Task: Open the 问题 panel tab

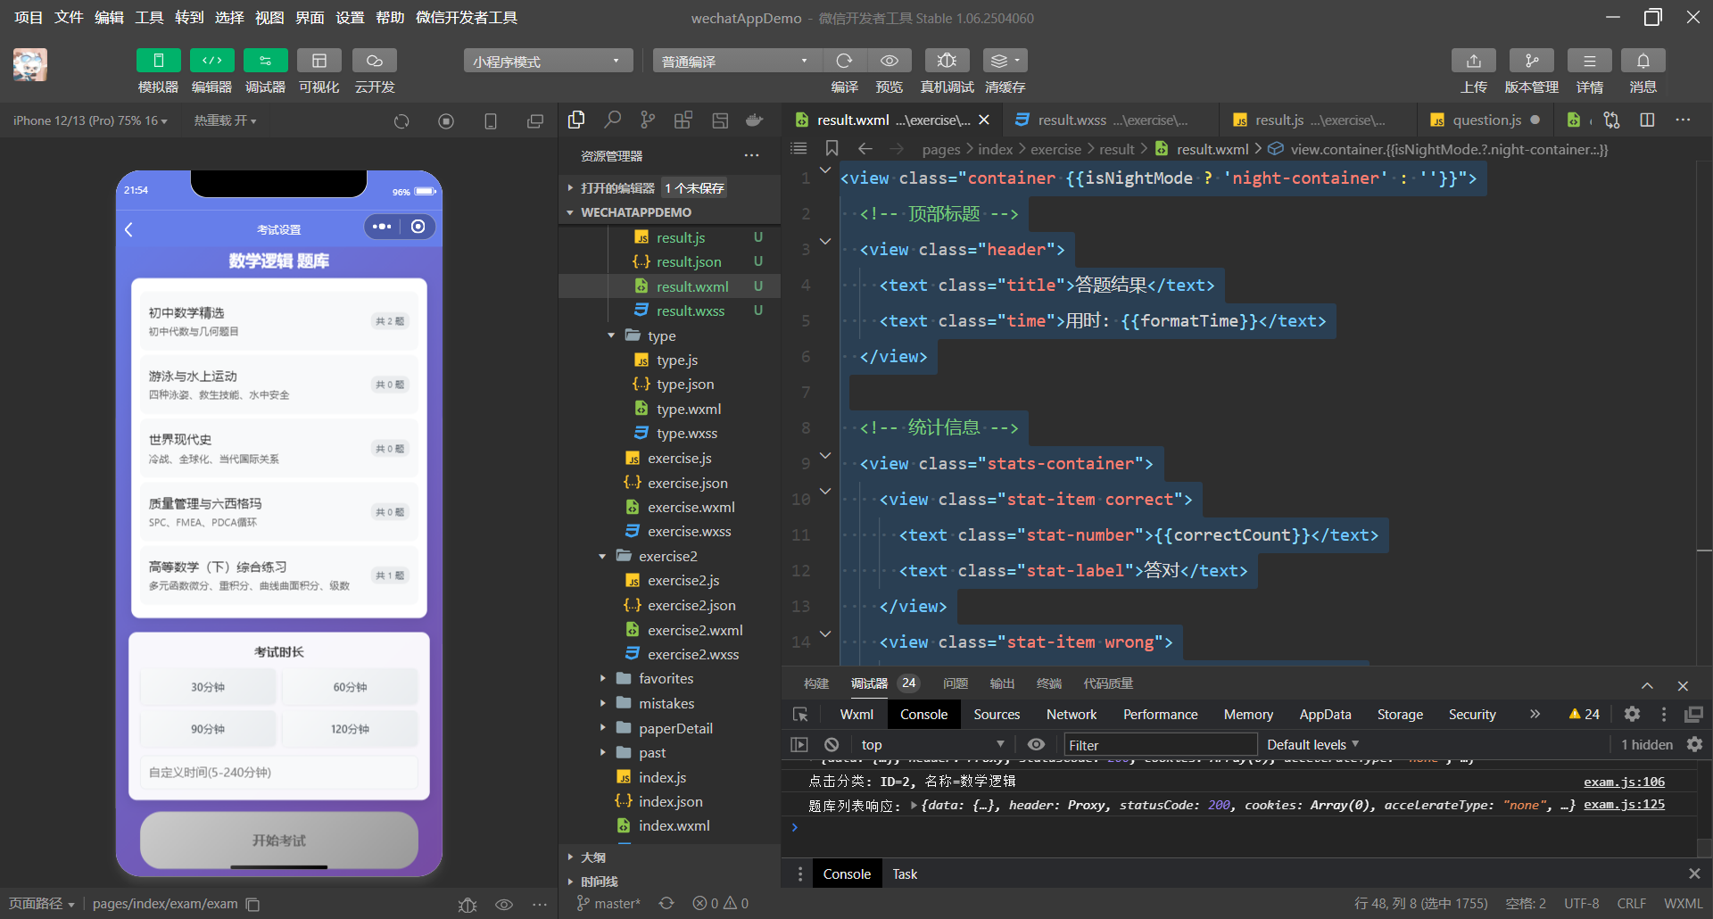Action: pyautogui.click(x=956, y=683)
